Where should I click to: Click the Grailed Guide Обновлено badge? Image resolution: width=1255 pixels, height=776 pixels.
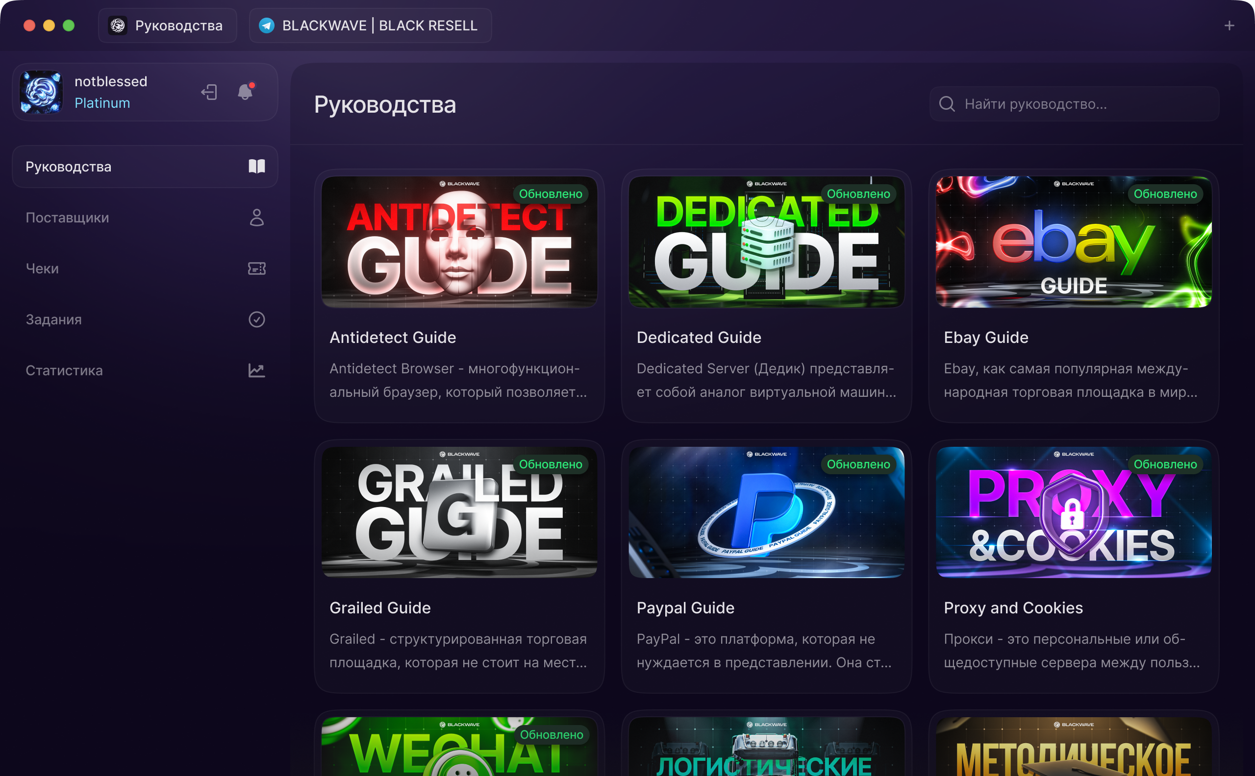(x=551, y=464)
